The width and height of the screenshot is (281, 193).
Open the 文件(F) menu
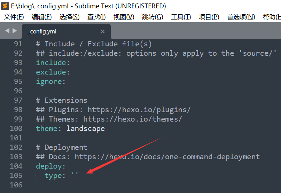click(14, 17)
